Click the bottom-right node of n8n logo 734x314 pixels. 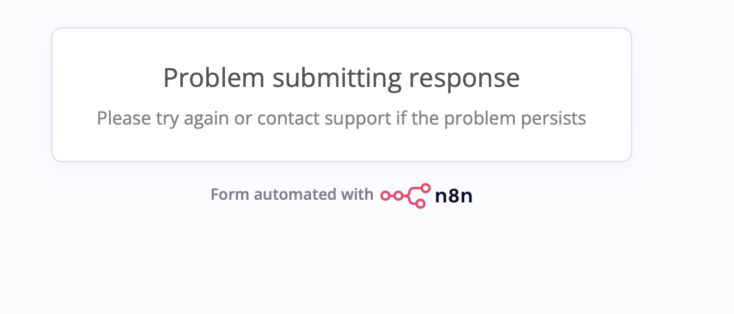(x=420, y=204)
